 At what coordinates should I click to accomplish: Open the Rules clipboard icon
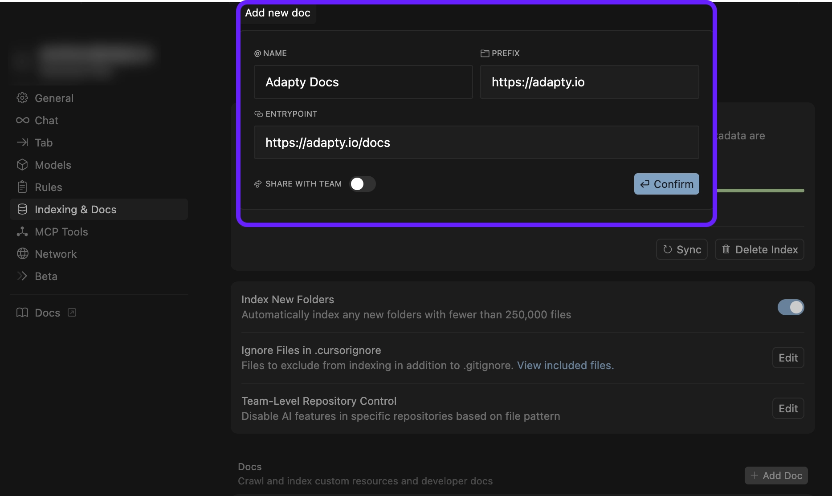[22, 187]
